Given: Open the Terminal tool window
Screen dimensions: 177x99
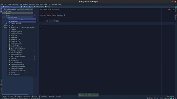Looking at the screenshot, I should pos(27,96).
